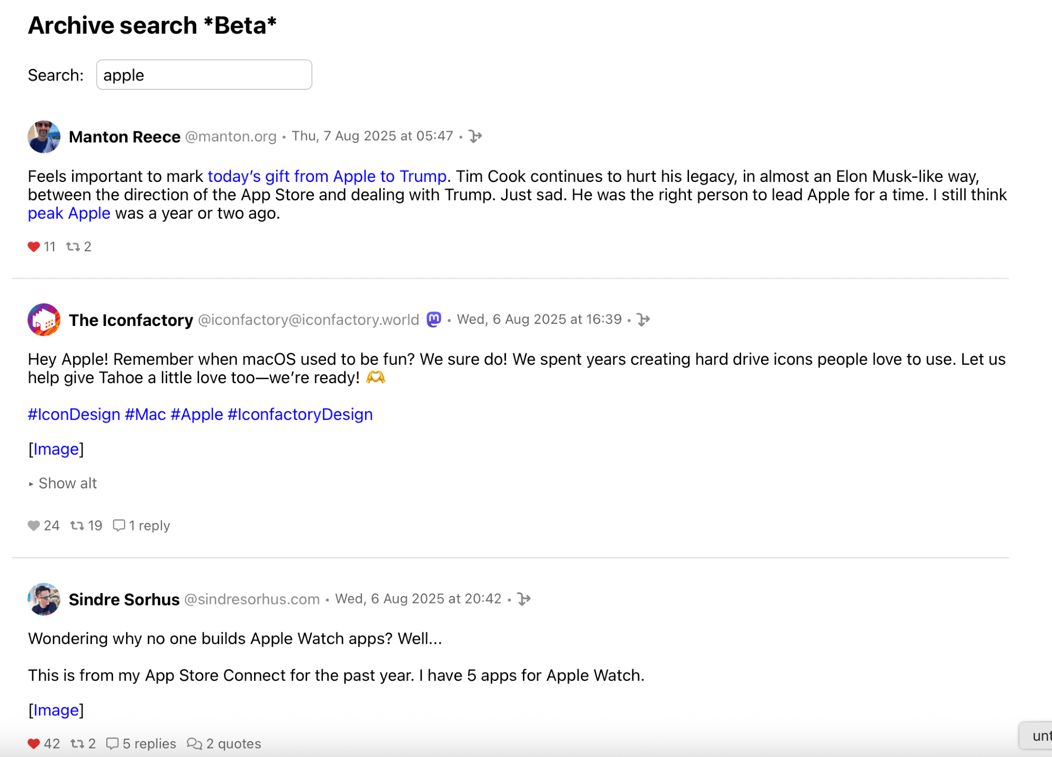The image size is (1052, 757).
Task: Click the reply bubble icon showing 5 replies
Action: click(112, 744)
